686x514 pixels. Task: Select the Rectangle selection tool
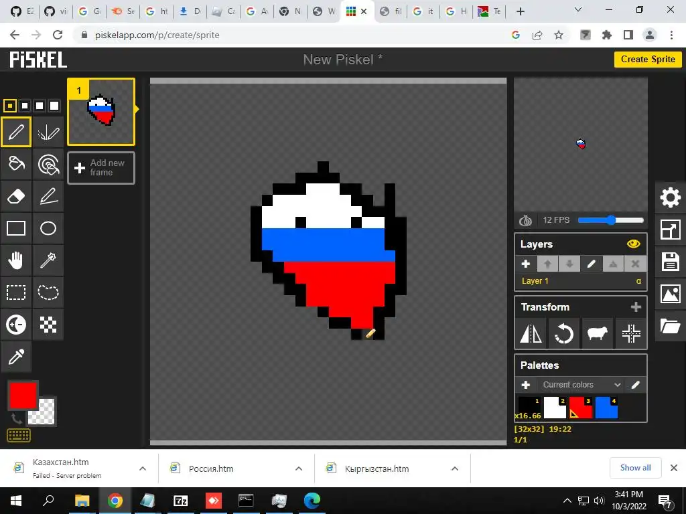(16, 292)
